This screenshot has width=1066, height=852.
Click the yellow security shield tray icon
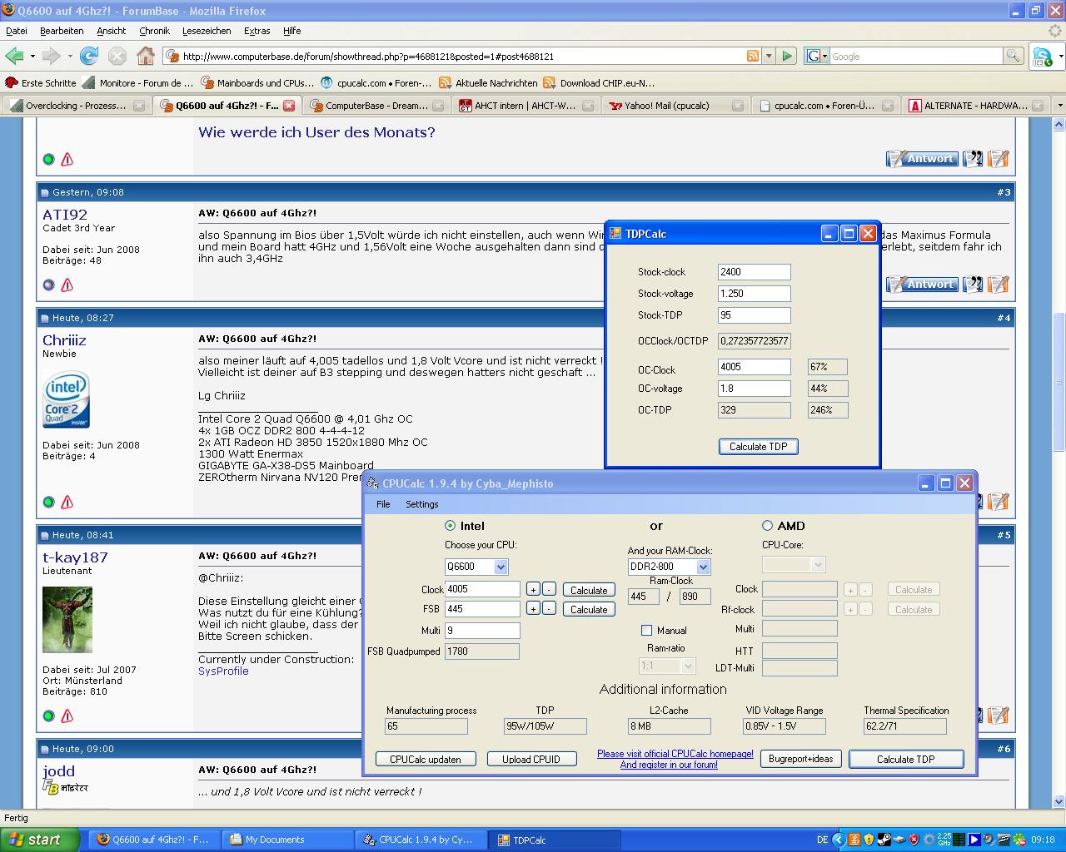tap(869, 840)
